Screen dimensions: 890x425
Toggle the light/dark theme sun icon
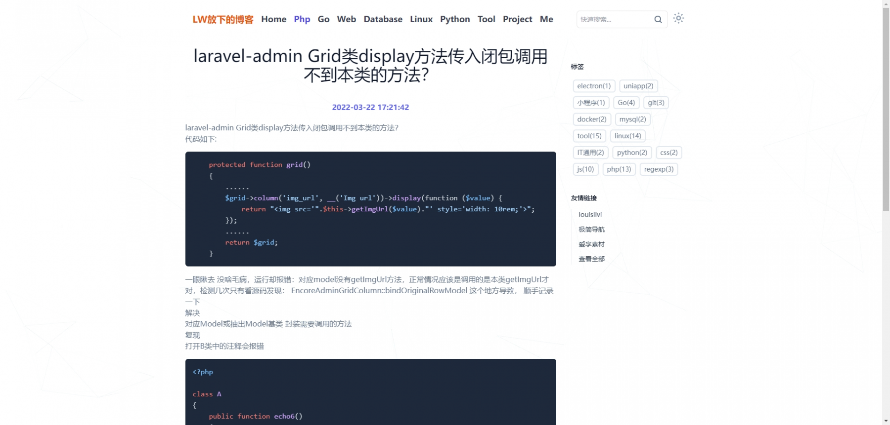point(678,18)
